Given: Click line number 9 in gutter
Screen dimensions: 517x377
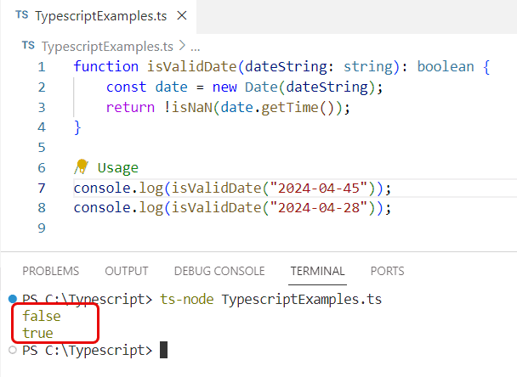Looking at the screenshot, I should point(42,228).
